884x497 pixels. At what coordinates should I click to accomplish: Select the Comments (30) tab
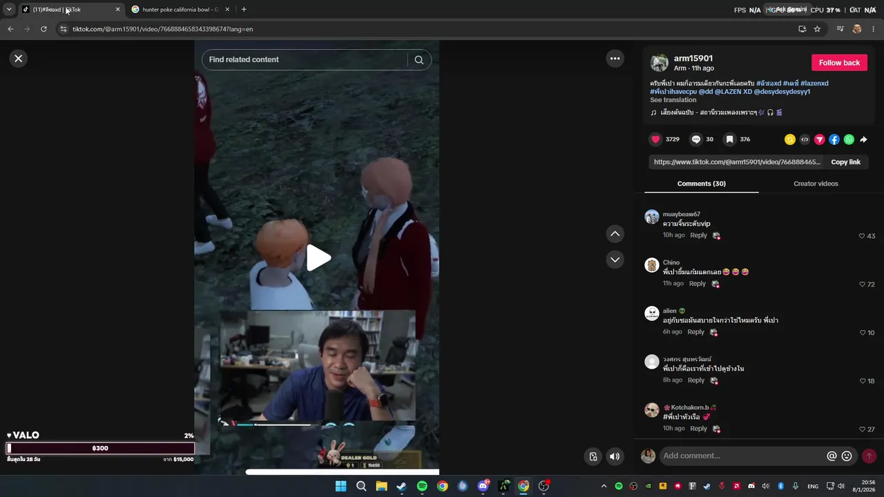point(701,184)
